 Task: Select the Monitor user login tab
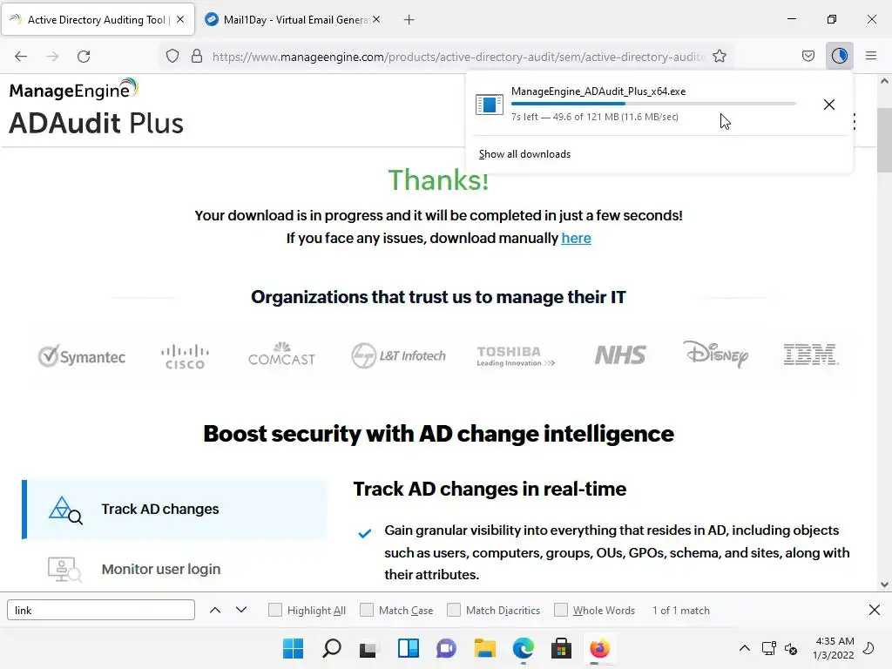pyautogui.click(x=174, y=569)
